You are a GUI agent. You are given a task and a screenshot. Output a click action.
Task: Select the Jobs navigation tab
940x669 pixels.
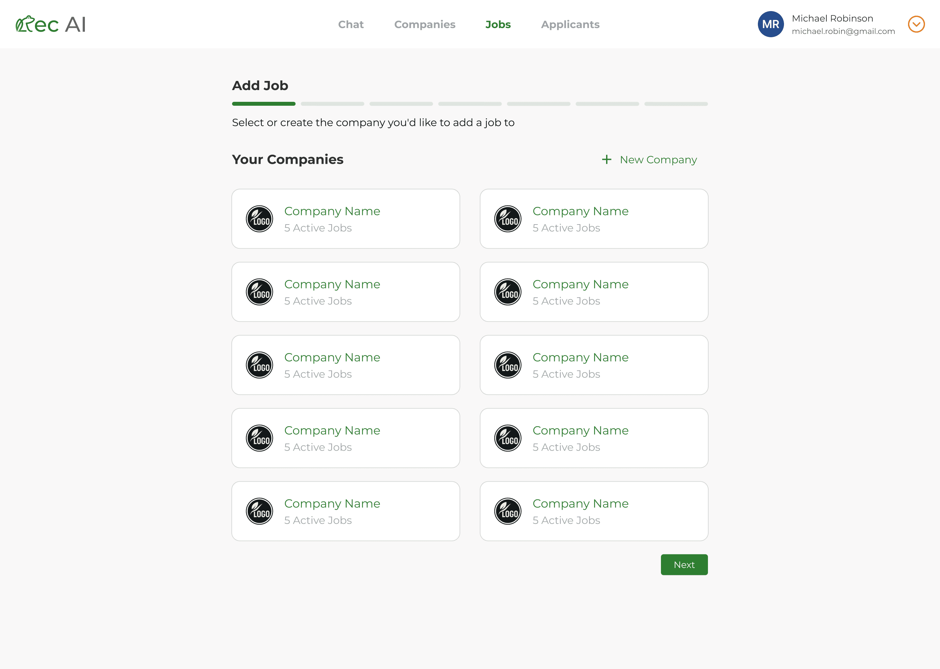pos(498,24)
